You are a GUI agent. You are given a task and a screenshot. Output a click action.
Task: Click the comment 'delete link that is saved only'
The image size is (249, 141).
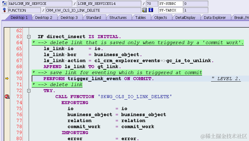95,43
